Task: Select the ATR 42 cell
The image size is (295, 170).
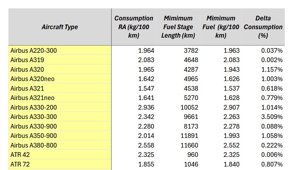Action: 60,155
